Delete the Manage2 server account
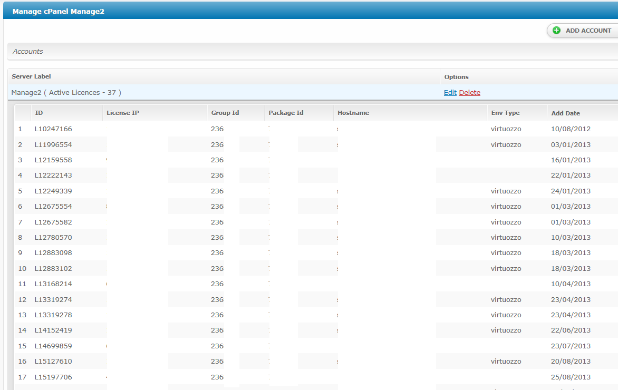Viewport: 618px width, 390px height. 469,93
